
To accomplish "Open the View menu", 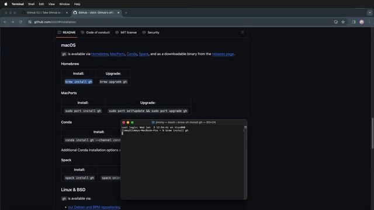I will pos(51,4).
